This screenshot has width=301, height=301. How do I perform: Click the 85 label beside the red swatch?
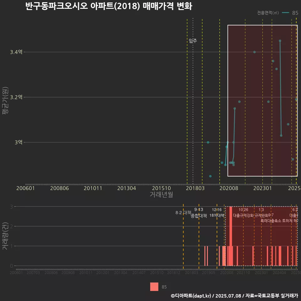click(164, 287)
